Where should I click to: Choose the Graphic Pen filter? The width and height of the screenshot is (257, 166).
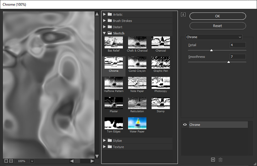pos(161,63)
